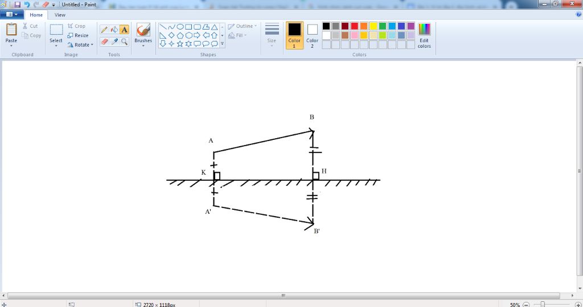Choose the Pentagon shape

[x=180, y=35]
